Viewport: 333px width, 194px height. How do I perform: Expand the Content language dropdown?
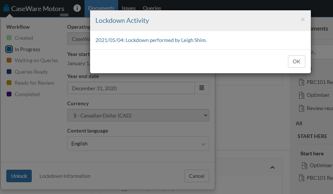coord(138,144)
